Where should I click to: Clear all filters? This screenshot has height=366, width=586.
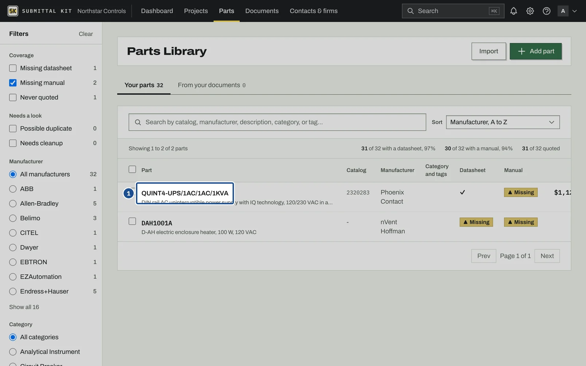86,34
